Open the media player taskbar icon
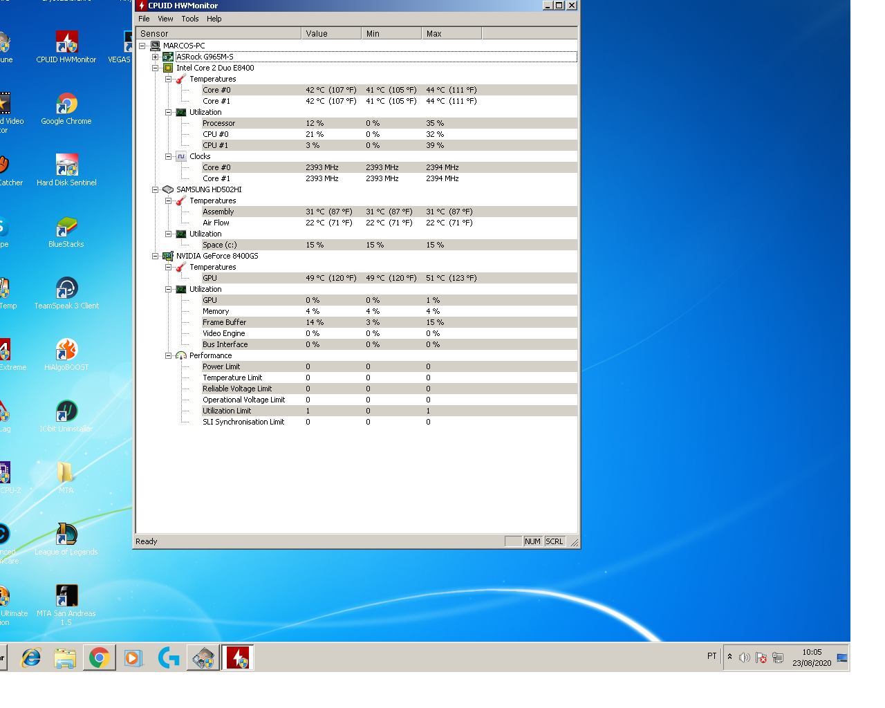The width and height of the screenshot is (885, 708). coord(133,658)
